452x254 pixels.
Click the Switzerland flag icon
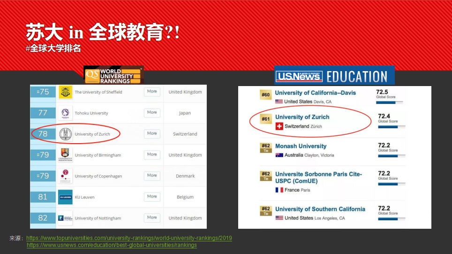[x=279, y=126]
